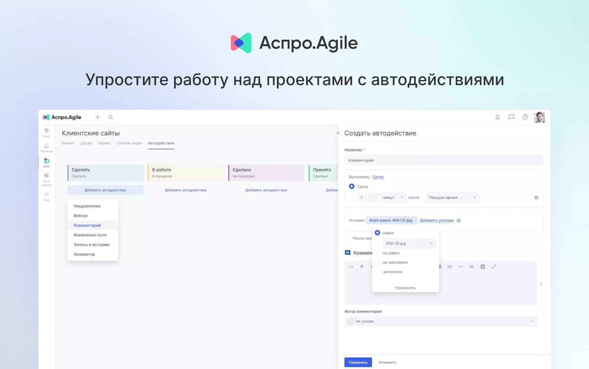Open chat via the speech bubble icon
589x369 pixels.
(511, 117)
